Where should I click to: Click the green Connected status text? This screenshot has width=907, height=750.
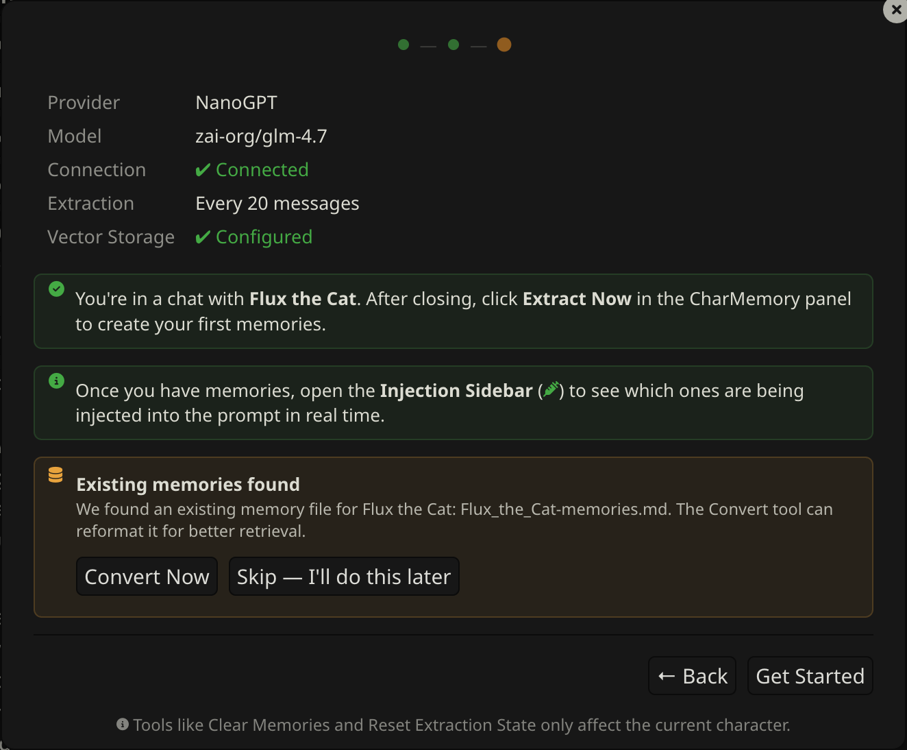pyautogui.click(x=262, y=170)
